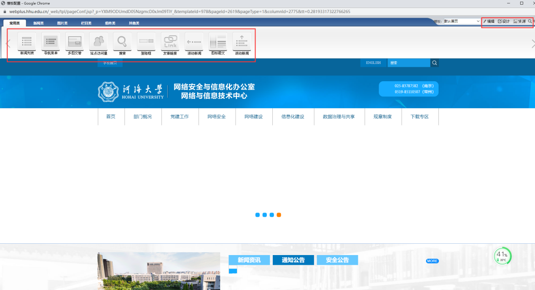Click the website search magnifier button

click(435, 63)
